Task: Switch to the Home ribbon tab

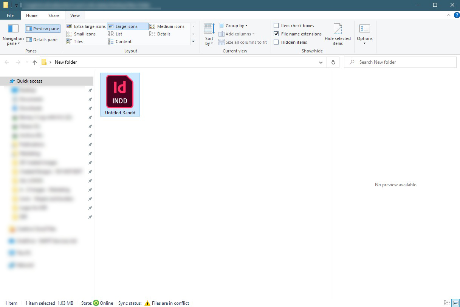Action: pyautogui.click(x=32, y=15)
